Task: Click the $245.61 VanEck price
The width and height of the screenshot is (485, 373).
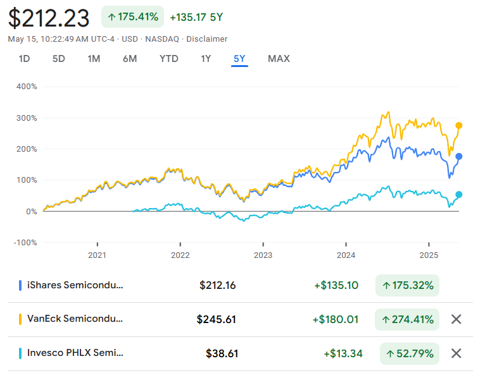Action: [x=216, y=319]
